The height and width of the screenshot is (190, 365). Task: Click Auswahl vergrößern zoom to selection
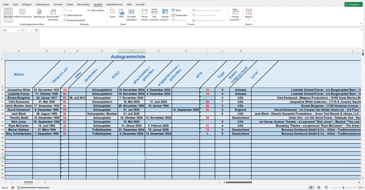point(132,14)
